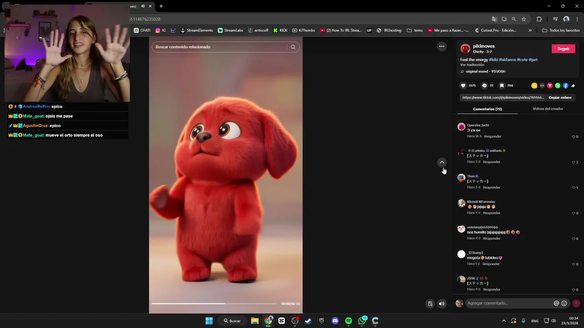584x328 pixels.
Task: Go to previous video with the up arrow
Action: point(442,162)
